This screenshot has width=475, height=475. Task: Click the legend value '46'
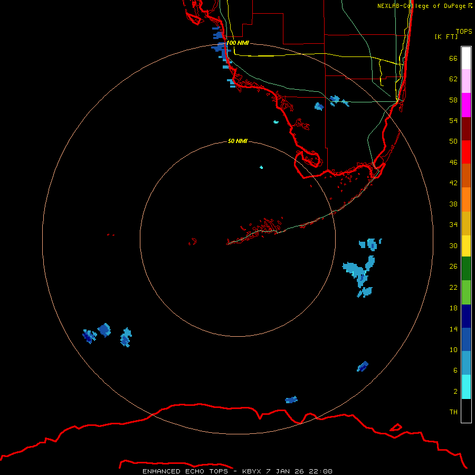[453, 163]
